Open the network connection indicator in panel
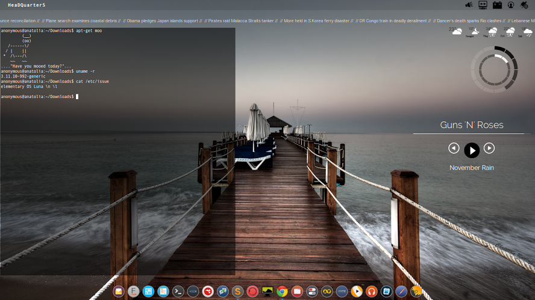Screen dimensions: 535x300 click(x=483, y=5)
